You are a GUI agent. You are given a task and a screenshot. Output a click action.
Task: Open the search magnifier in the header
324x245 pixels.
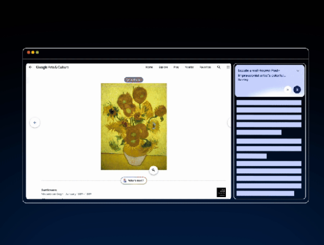tap(219, 67)
